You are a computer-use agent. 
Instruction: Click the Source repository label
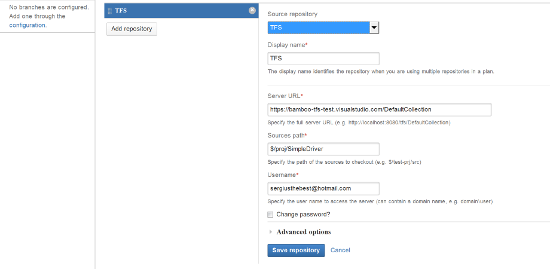pos(292,14)
